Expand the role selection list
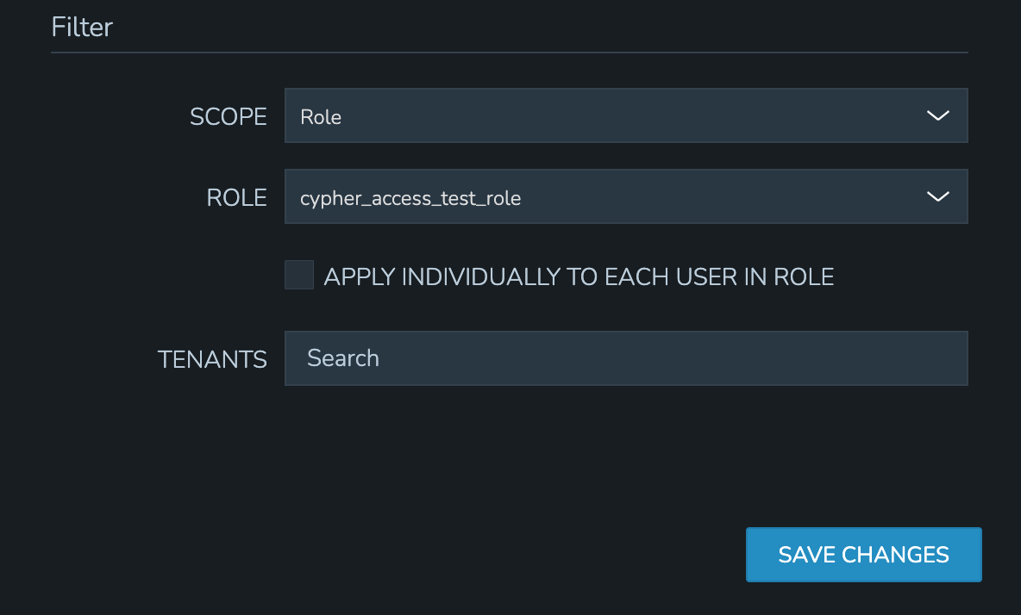The image size is (1021, 615). click(625, 196)
